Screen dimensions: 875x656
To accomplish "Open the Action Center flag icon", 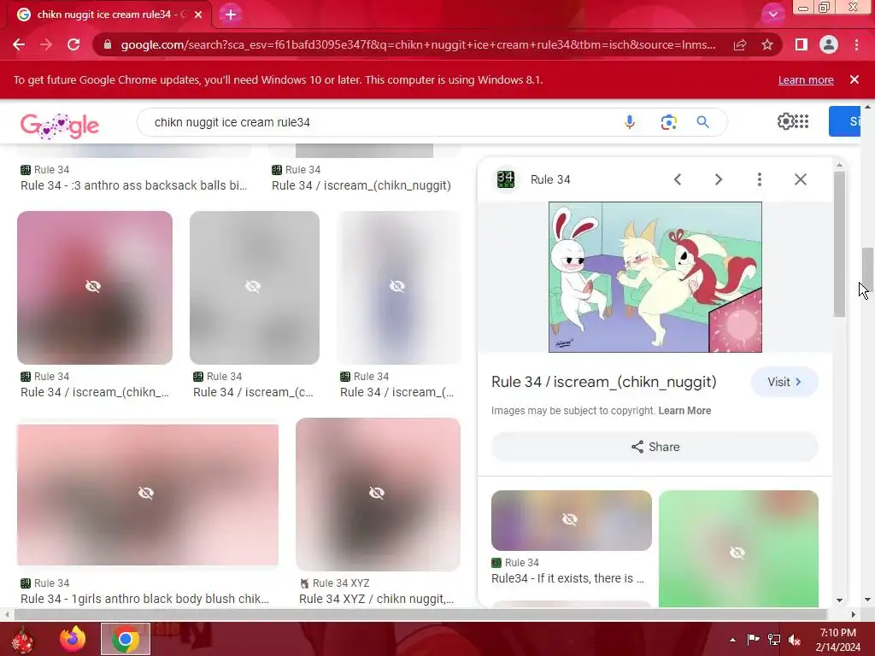I will [753, 640].
